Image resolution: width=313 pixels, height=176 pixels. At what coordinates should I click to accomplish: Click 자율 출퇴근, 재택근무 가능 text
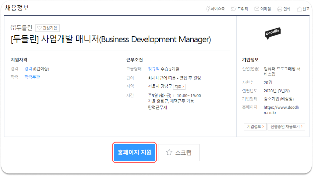pyautogui.click(x=171, y=101)
